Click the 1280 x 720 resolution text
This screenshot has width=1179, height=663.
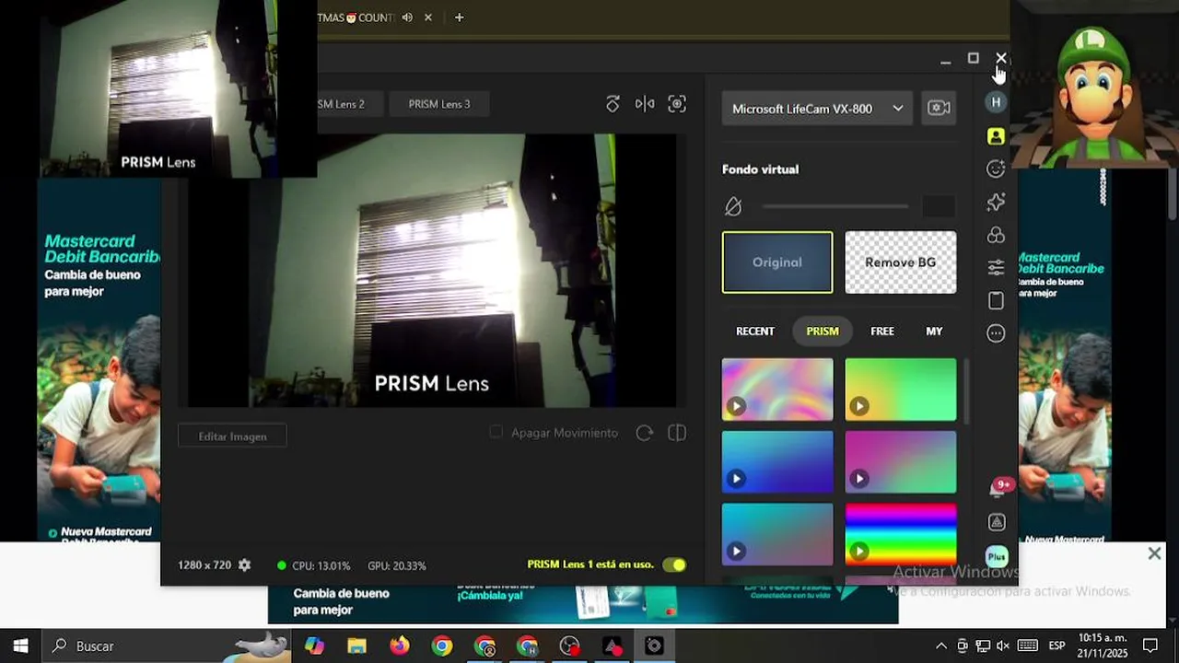pos(204,565)
